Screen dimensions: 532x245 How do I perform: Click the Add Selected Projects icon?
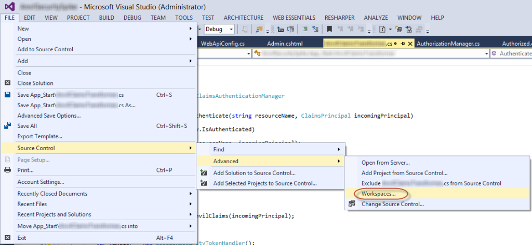[x=204, y=183]
